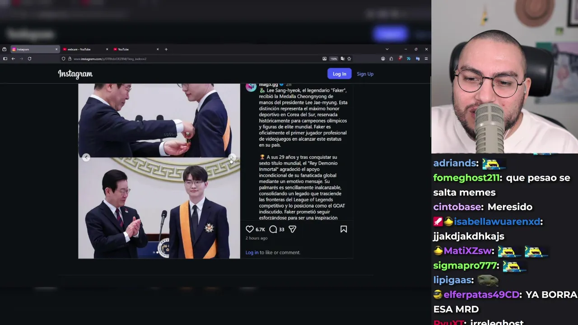Click the isabellawuarenxd username in chat

[497, 222]
